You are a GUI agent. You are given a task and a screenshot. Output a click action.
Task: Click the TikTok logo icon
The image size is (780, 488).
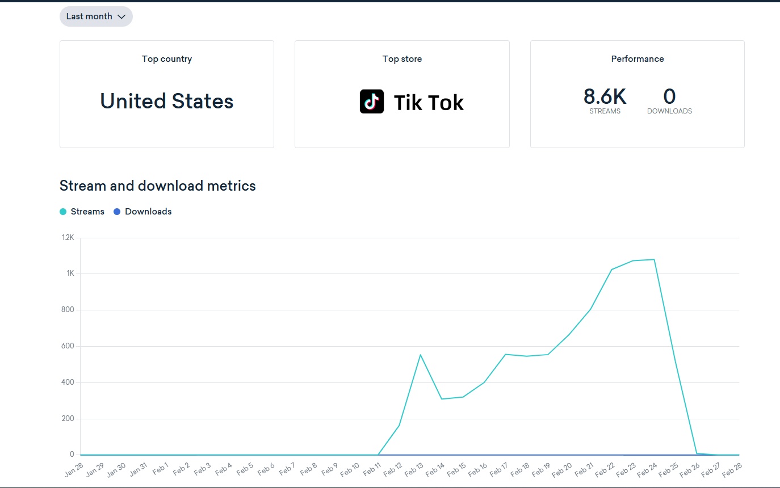pyautogui.click(x=372, y=102)
